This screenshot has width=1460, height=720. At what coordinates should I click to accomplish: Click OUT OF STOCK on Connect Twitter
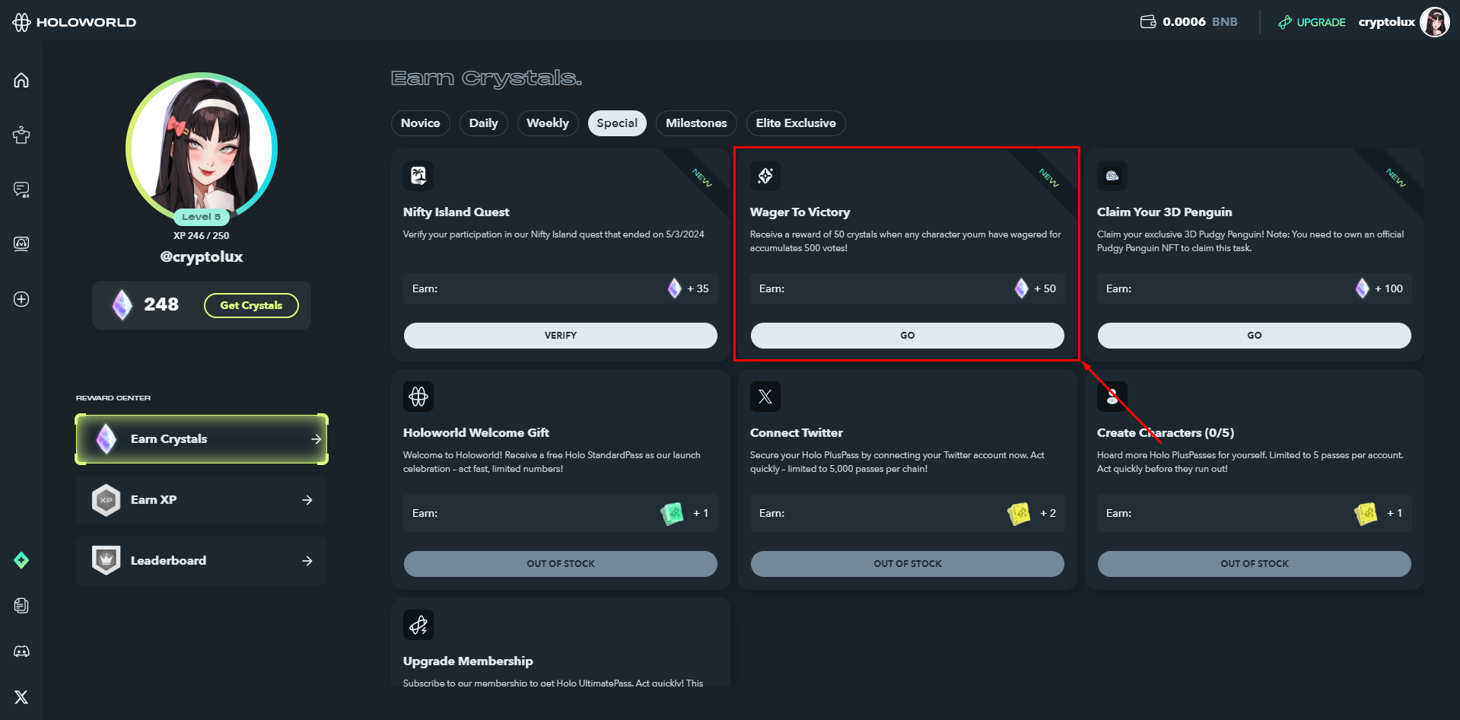click(x=908, y=564)
